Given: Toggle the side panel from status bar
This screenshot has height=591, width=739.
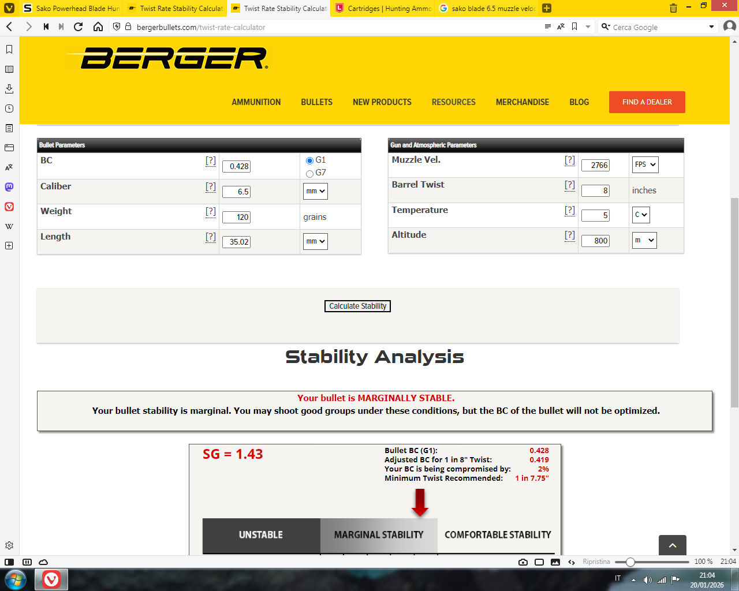Looking at the screenshot, I should click(x=9, y=562).
